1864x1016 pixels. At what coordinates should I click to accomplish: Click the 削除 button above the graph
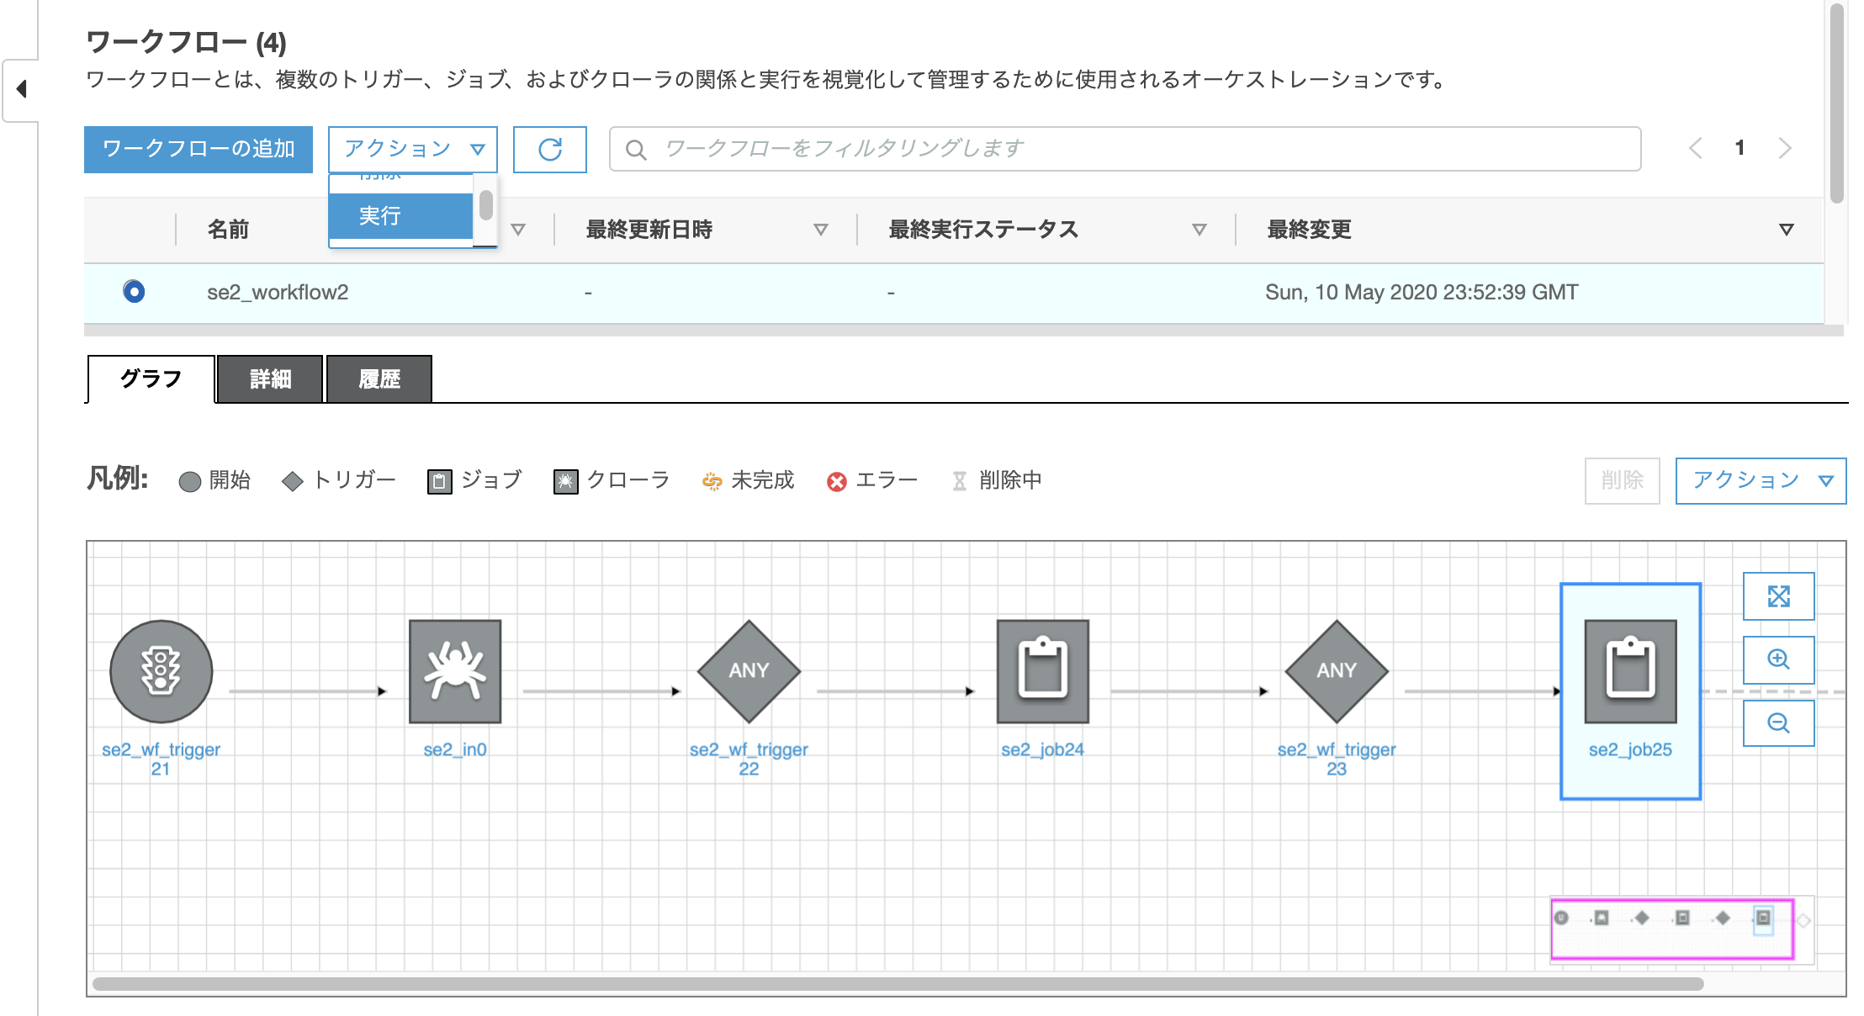click(x=1621, y=480)
